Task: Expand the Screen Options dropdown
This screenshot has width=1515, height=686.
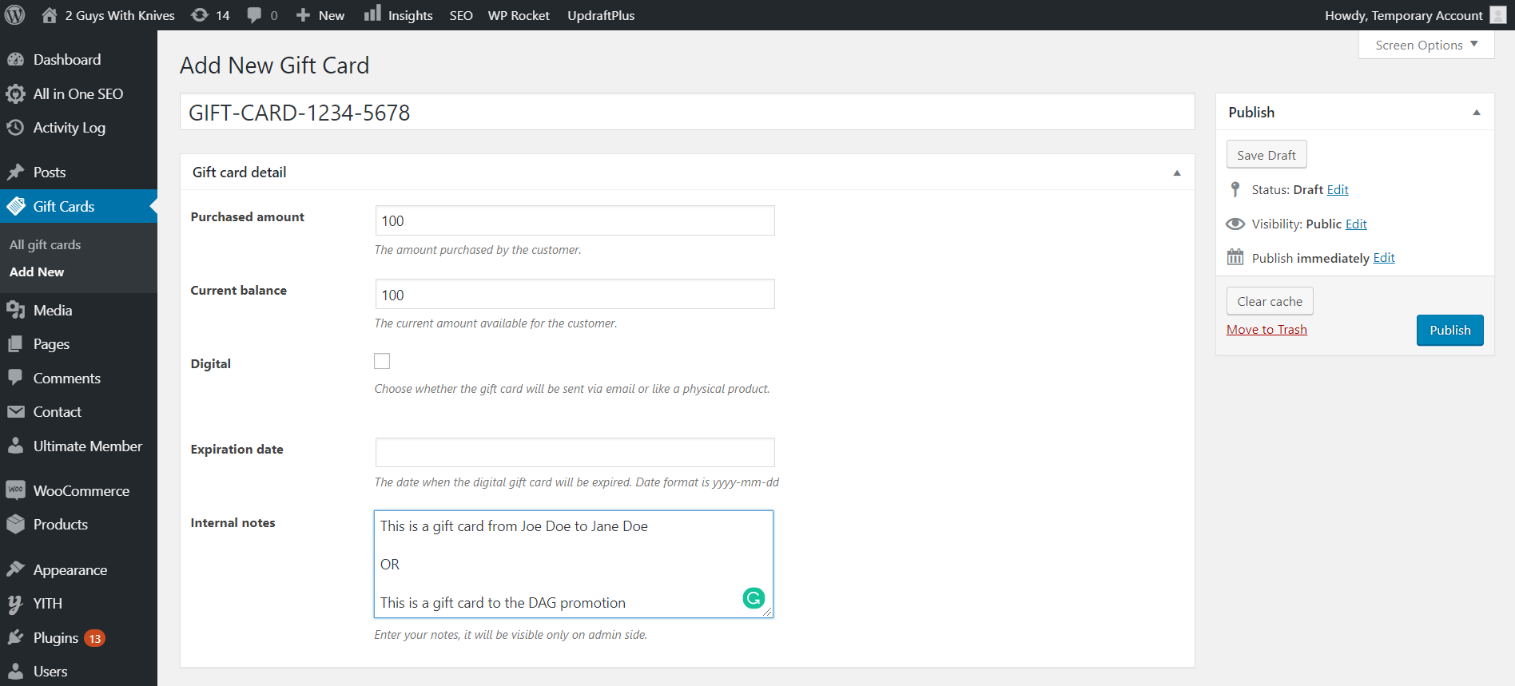Action: (x=1426, y=45)
